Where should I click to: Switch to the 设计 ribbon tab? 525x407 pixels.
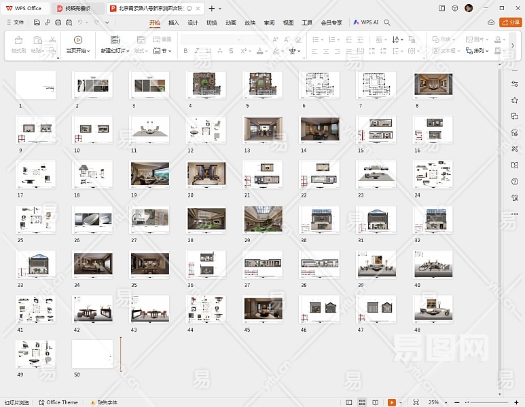coord(193,22)
